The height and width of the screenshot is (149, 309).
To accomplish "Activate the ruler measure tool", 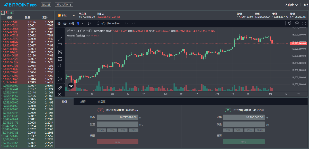I will [x=60, y=88].
